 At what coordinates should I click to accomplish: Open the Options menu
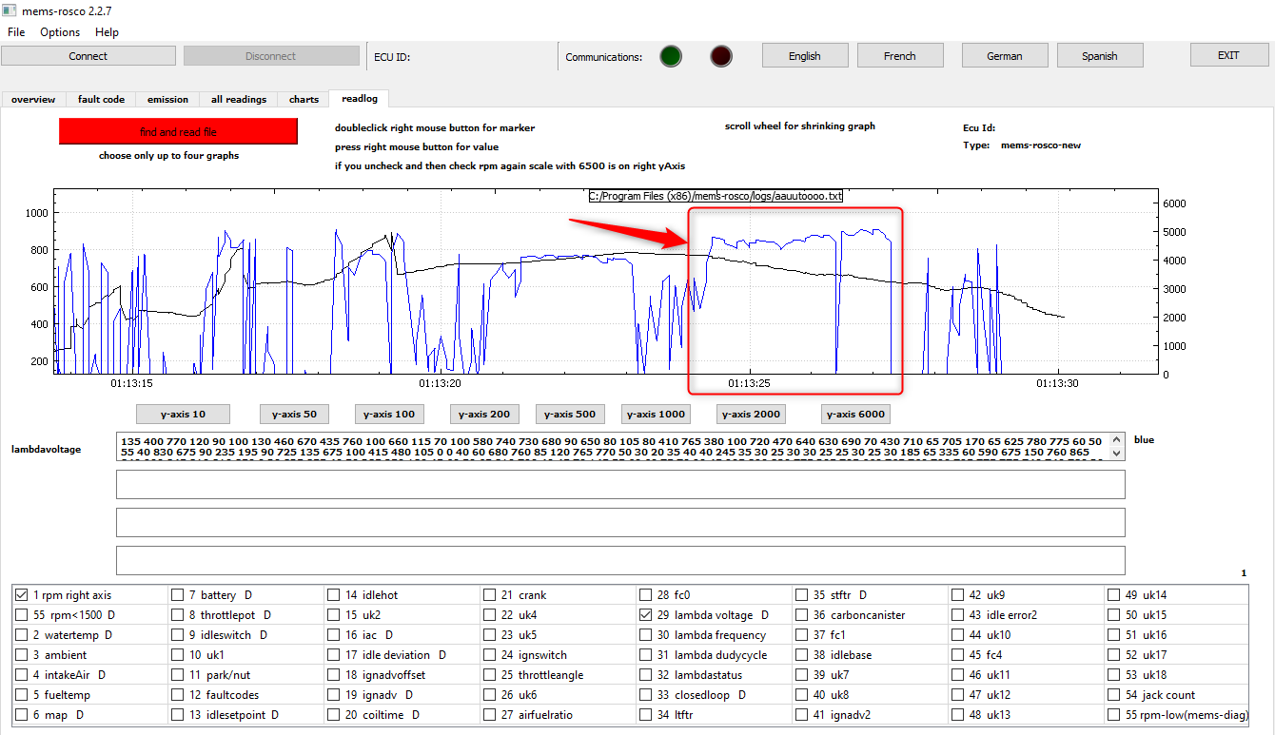(x=60, y=32)
